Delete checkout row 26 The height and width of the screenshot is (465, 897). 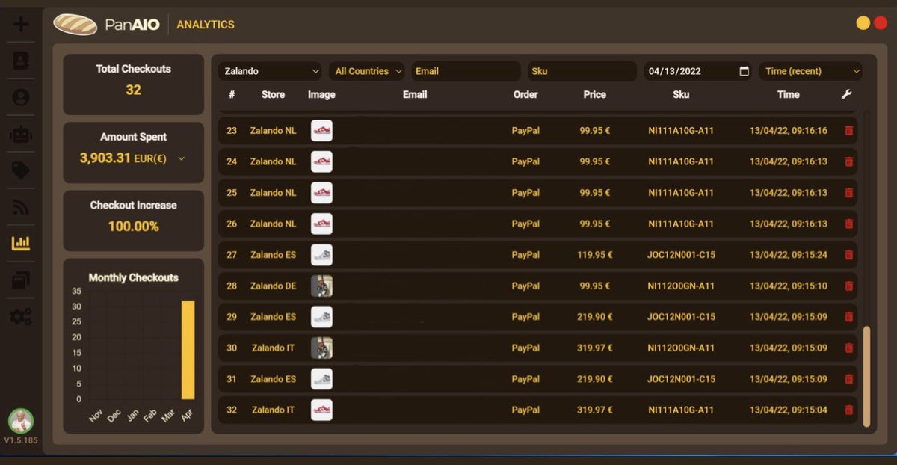(848, 224)
